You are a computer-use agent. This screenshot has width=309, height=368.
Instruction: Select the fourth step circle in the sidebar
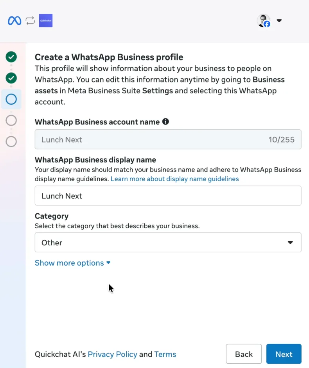click(x=11, y=120)
